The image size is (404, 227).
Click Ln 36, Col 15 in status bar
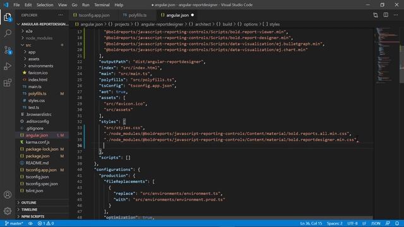click(311, 223)
